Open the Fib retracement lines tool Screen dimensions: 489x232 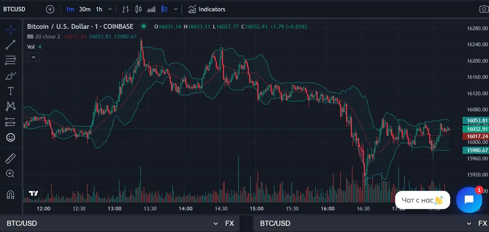click(11, 60)
